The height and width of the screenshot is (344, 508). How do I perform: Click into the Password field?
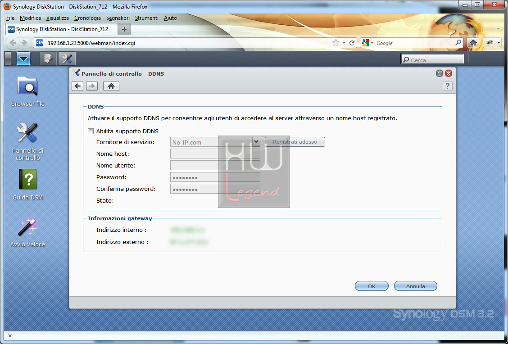215,177
